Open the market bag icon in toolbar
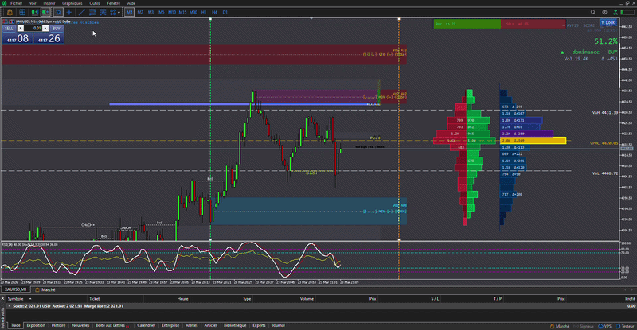The width and height of the screenshot is (637, 330). pyautogui.click(x=10, y=12)
